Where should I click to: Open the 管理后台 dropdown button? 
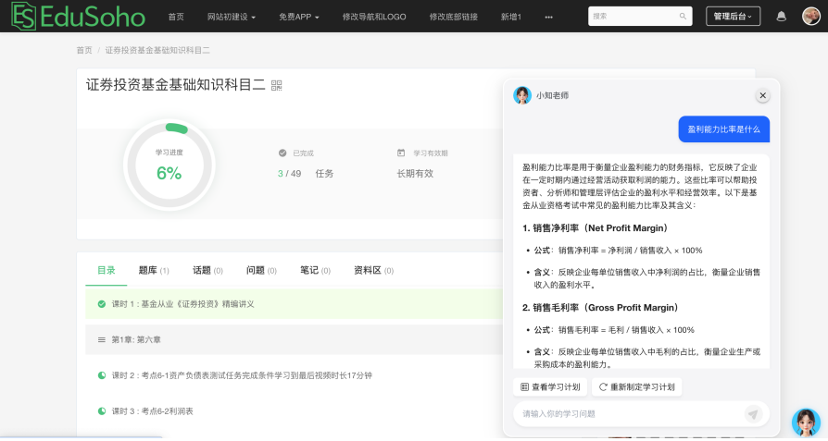pos(733,17)
